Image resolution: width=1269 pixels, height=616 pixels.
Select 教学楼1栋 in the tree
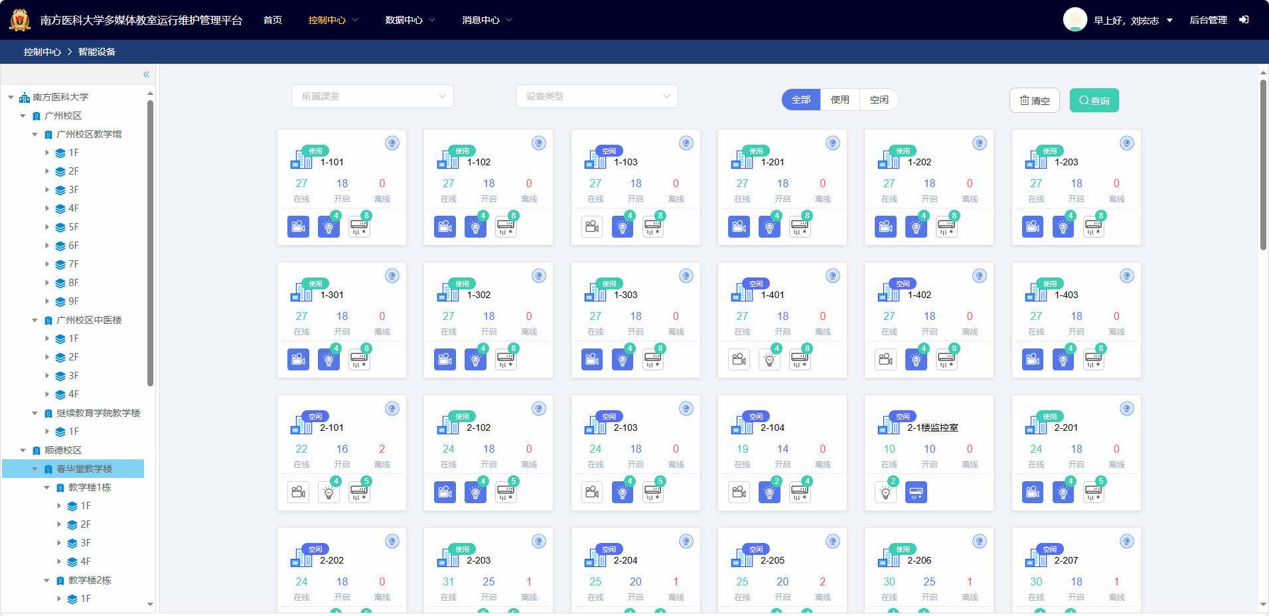[90, 487]
